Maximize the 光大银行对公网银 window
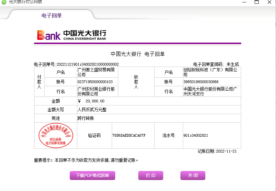The image size is (276, 191). (257, 2)
